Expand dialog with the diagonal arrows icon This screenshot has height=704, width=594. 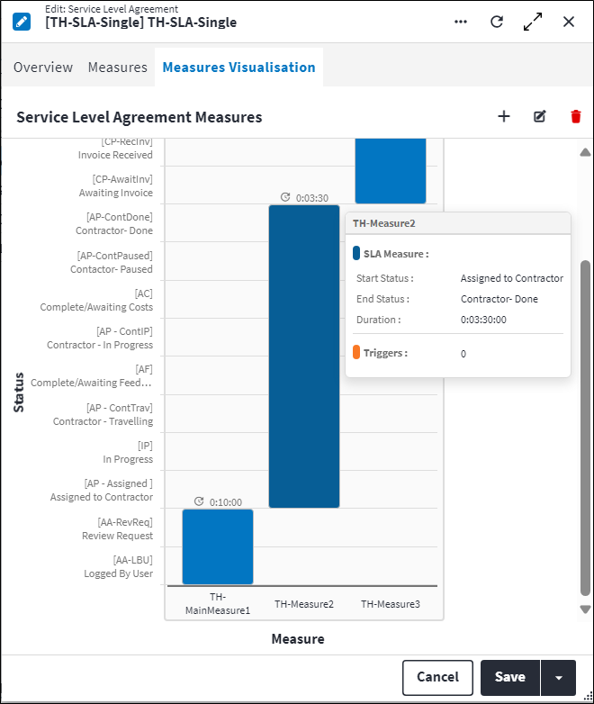click(x=533, y=22)
